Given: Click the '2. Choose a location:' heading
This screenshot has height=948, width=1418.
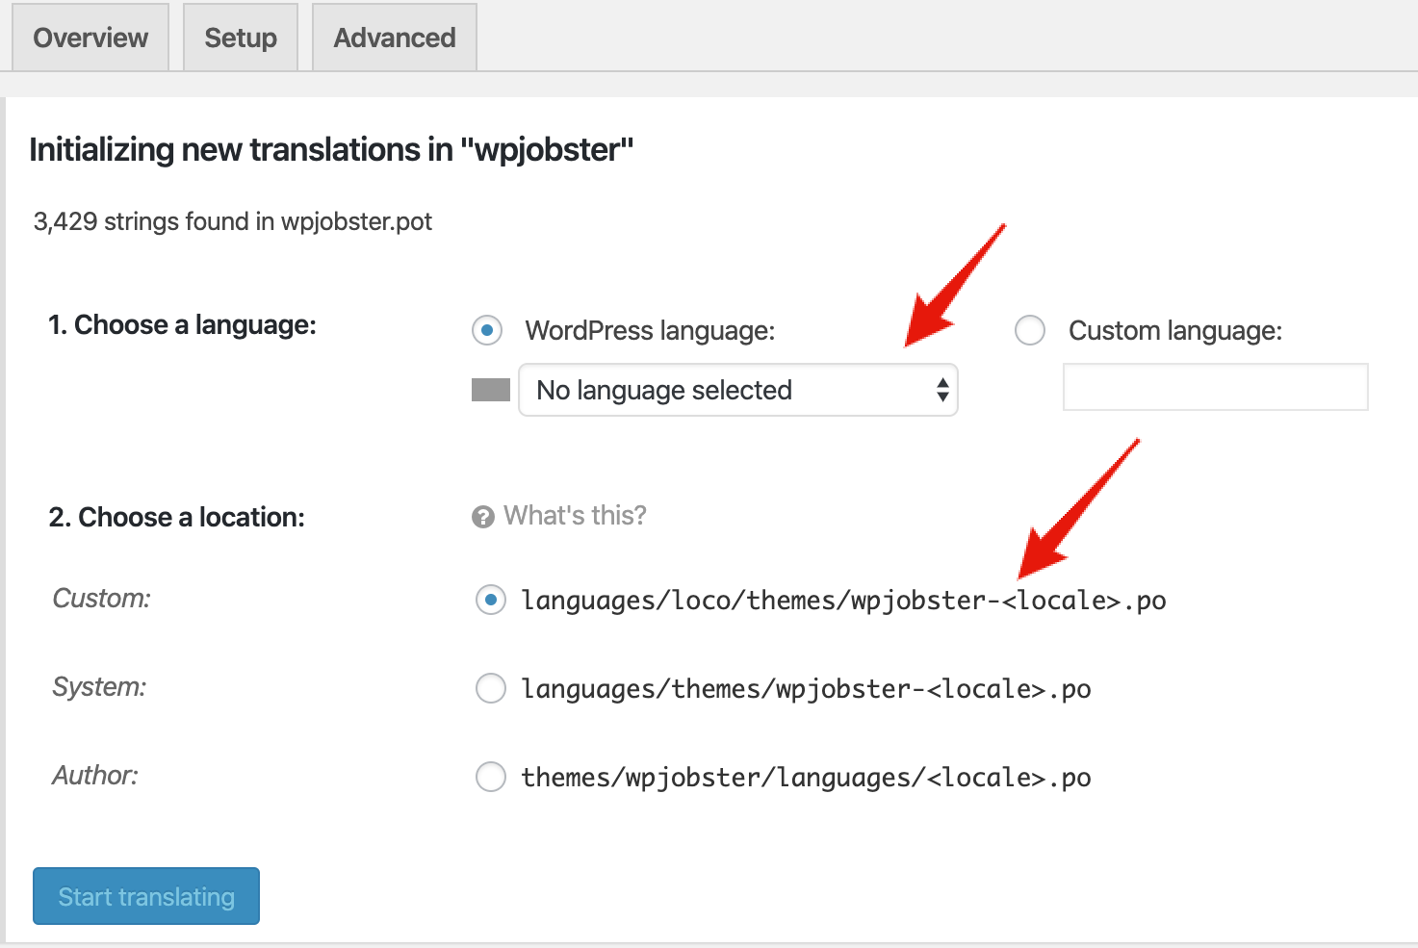Looking at the screenshot, I should coord(176,518).
